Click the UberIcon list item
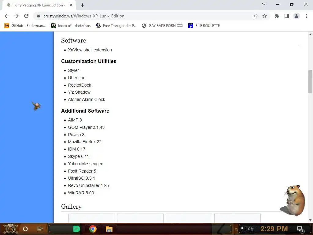The width and height of the screenshot is (313, 235). click(x=77, y=78)
